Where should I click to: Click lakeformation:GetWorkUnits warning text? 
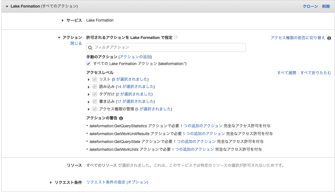click(x=114, y=150)
